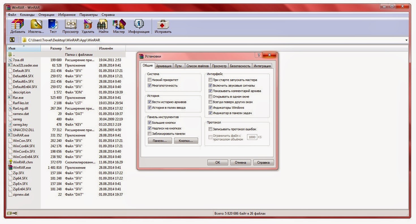Toggle Показывать комментарий архива checkbox

(x=210, y=91)
